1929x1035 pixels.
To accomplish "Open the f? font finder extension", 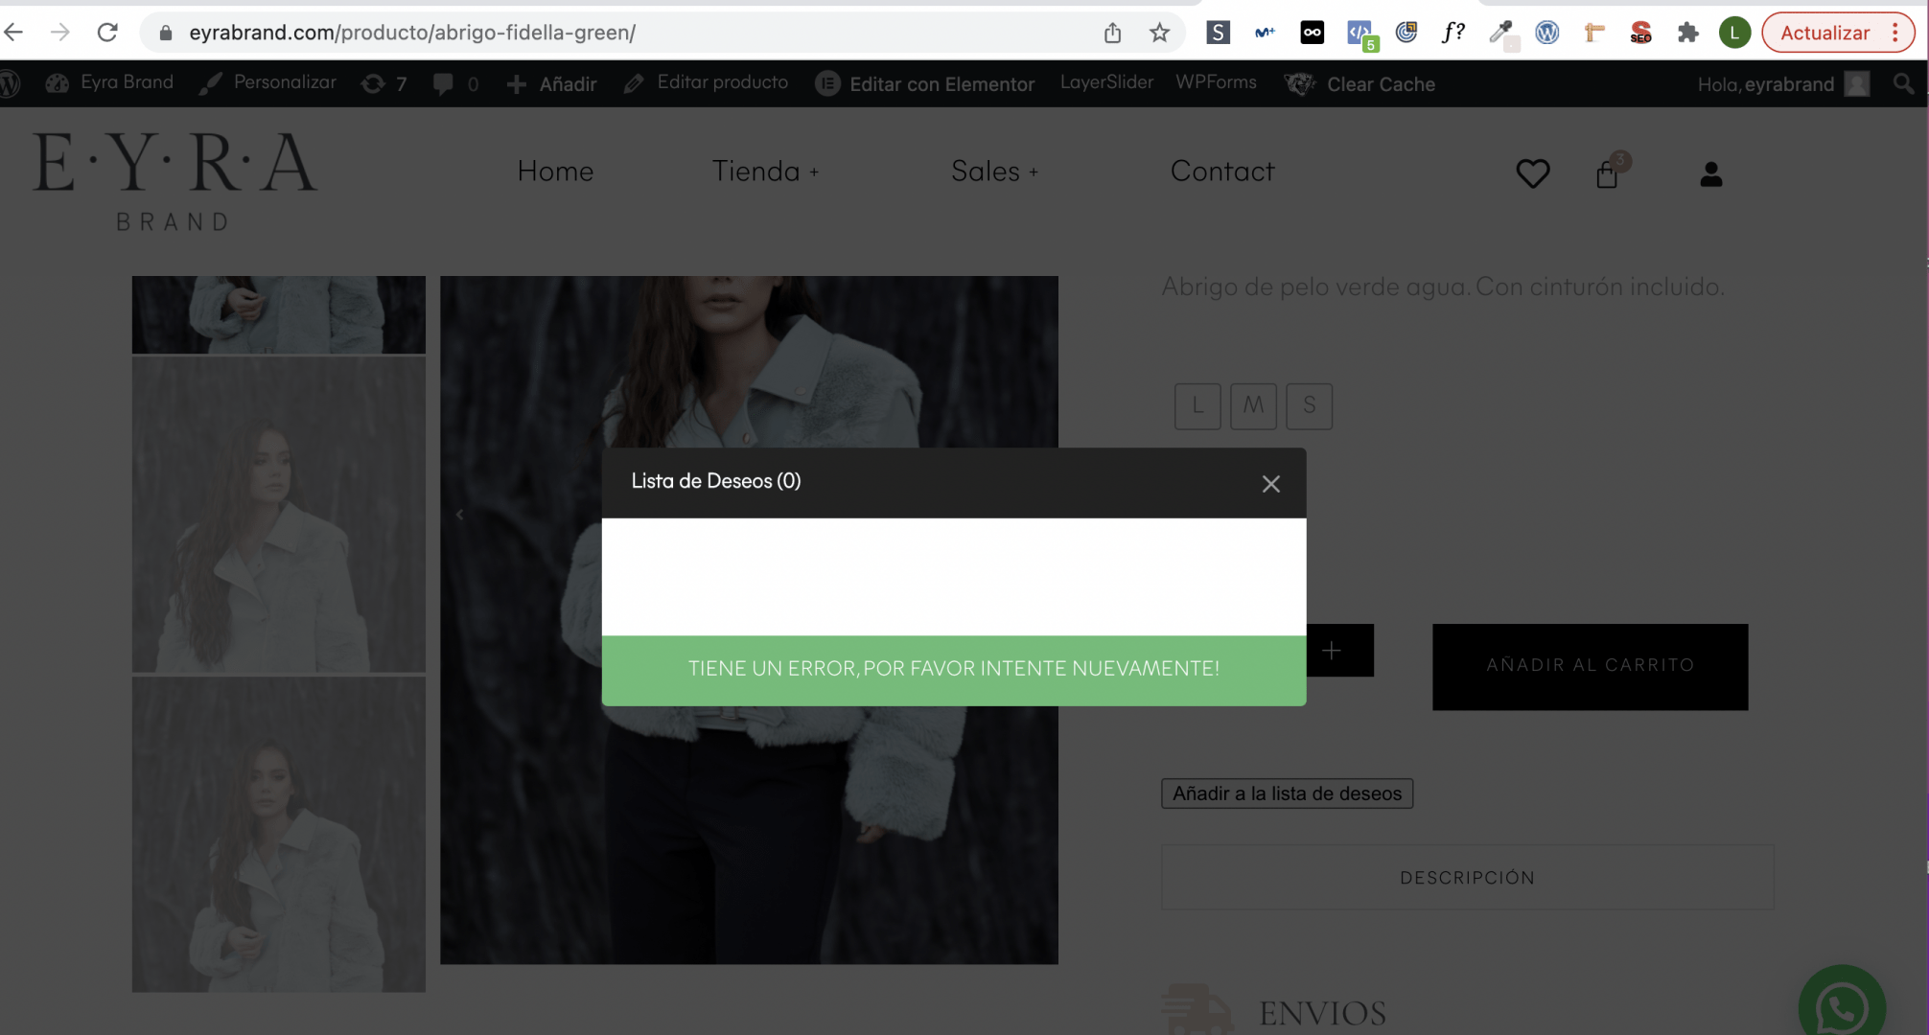I will 1453,33.
